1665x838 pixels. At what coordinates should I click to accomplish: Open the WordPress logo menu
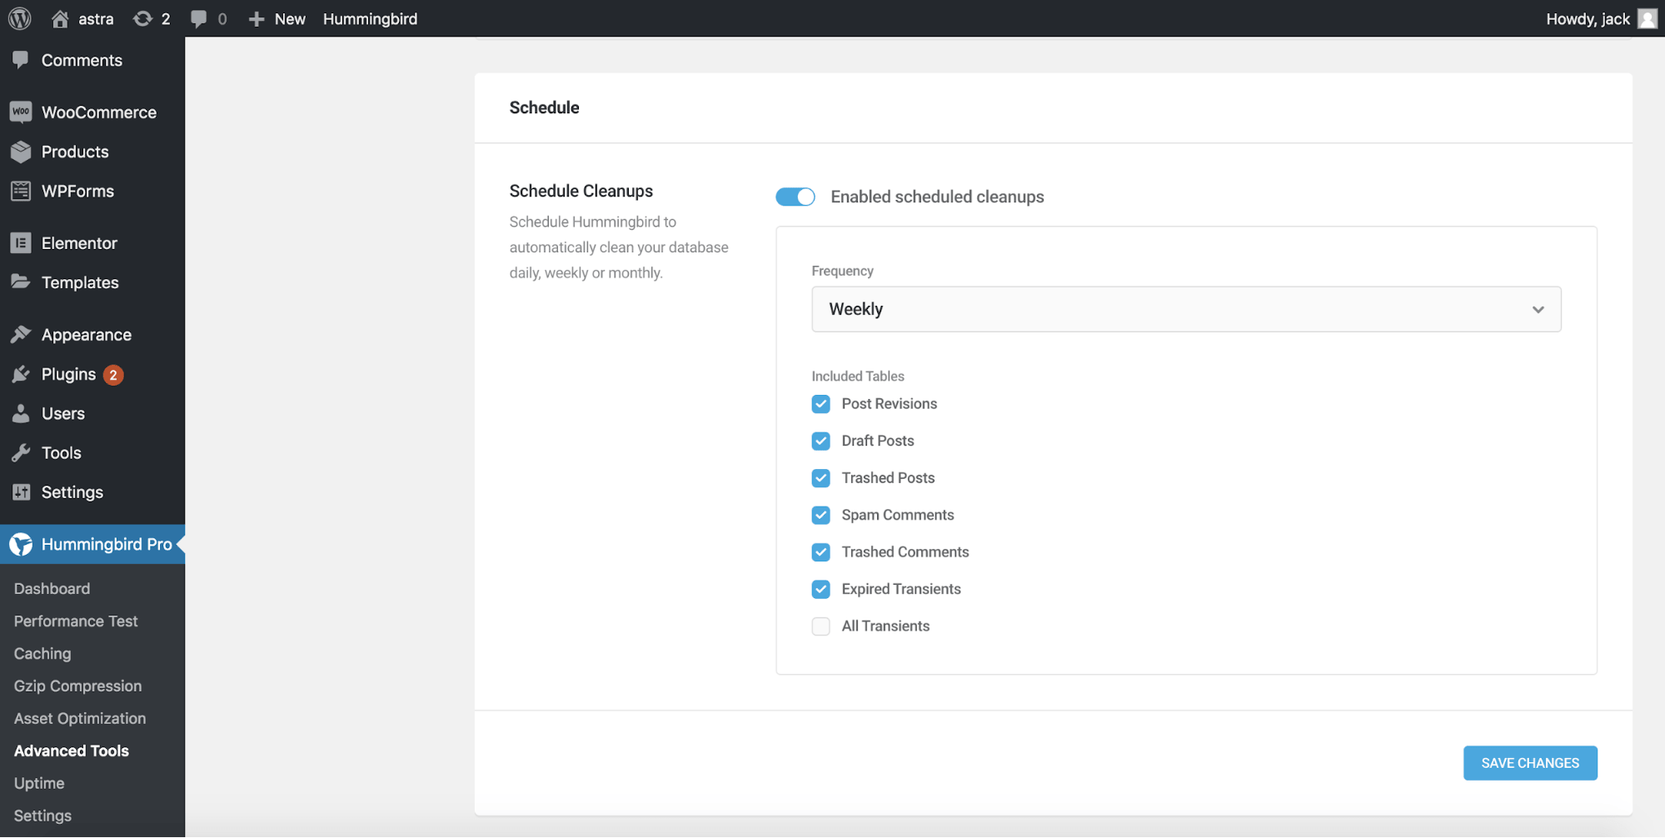tap(18, 18)
